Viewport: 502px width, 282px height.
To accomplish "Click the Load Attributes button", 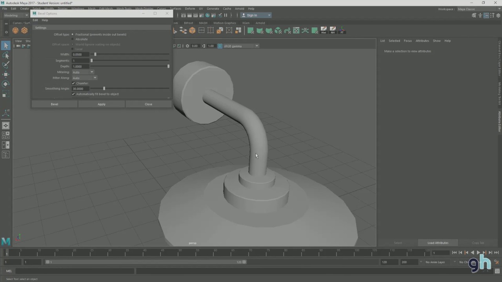I will click(438, 243).
